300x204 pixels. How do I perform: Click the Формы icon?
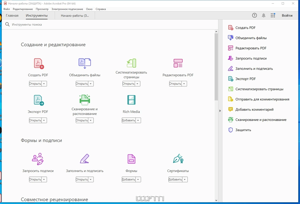point(131,159)
